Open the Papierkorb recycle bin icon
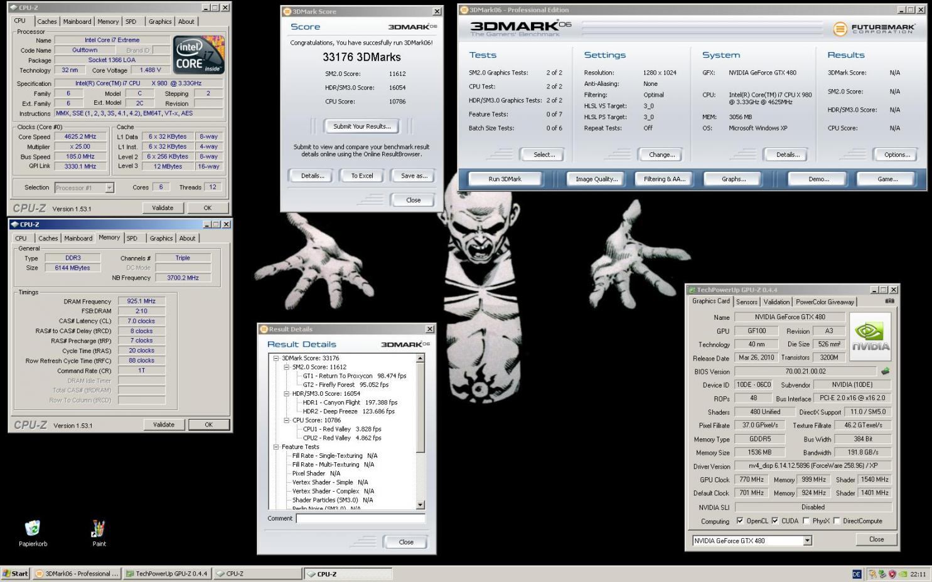The height and width of the screenshot is (582, 932). click(33, 529)
